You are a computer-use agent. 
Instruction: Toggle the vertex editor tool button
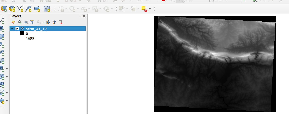[47, 9]
